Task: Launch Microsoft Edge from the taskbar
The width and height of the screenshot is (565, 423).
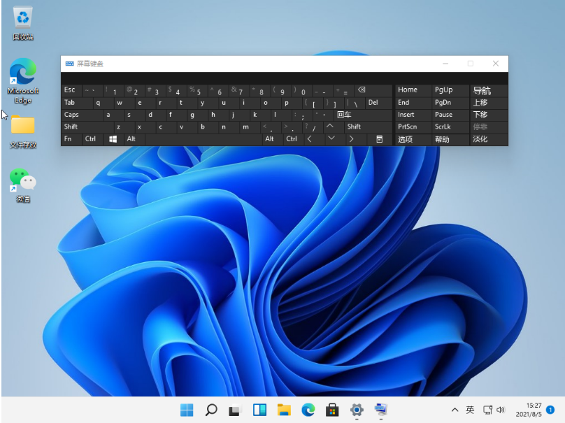Action: click(x=307, y=411)
